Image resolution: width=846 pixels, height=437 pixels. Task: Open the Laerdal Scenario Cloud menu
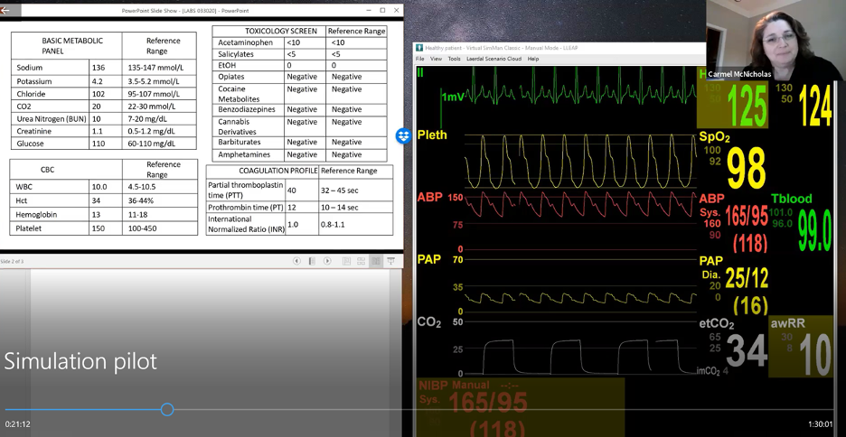coord(493,59)
